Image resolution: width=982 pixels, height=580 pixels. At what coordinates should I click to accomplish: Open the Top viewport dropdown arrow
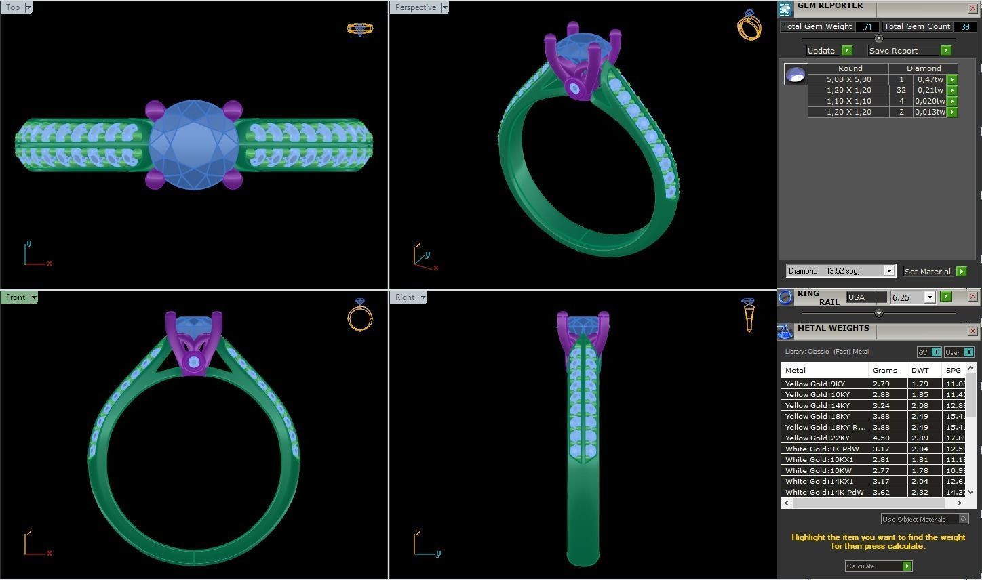click(x=28, y=7)
